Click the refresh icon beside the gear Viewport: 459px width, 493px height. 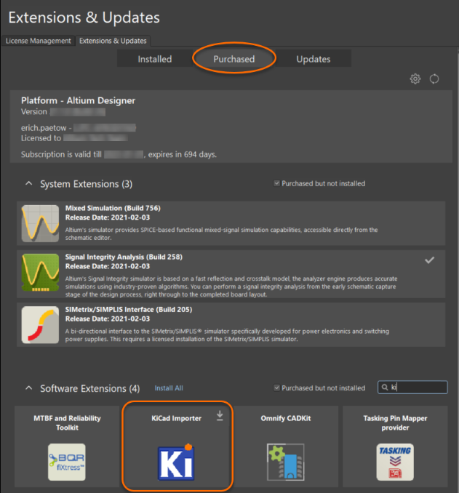point(434,79)
